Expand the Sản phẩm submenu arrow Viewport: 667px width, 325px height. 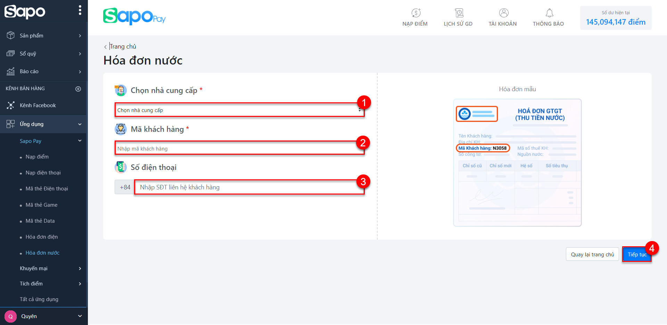pyautogui.click(x=80, y=36)
